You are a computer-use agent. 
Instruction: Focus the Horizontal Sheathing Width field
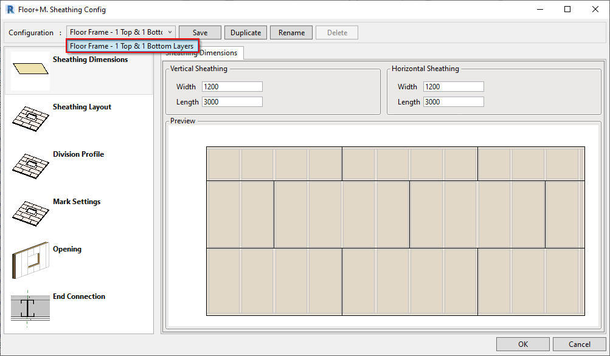pyautogui.click(x=453, y=87)
